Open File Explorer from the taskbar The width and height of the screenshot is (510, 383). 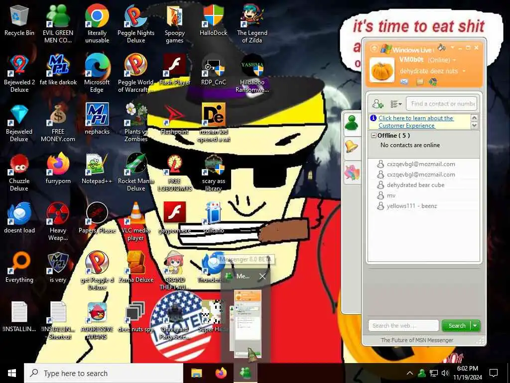point(196,373)
